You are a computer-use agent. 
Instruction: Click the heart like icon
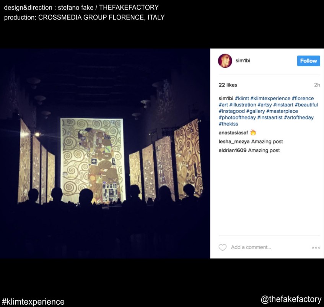222,247
